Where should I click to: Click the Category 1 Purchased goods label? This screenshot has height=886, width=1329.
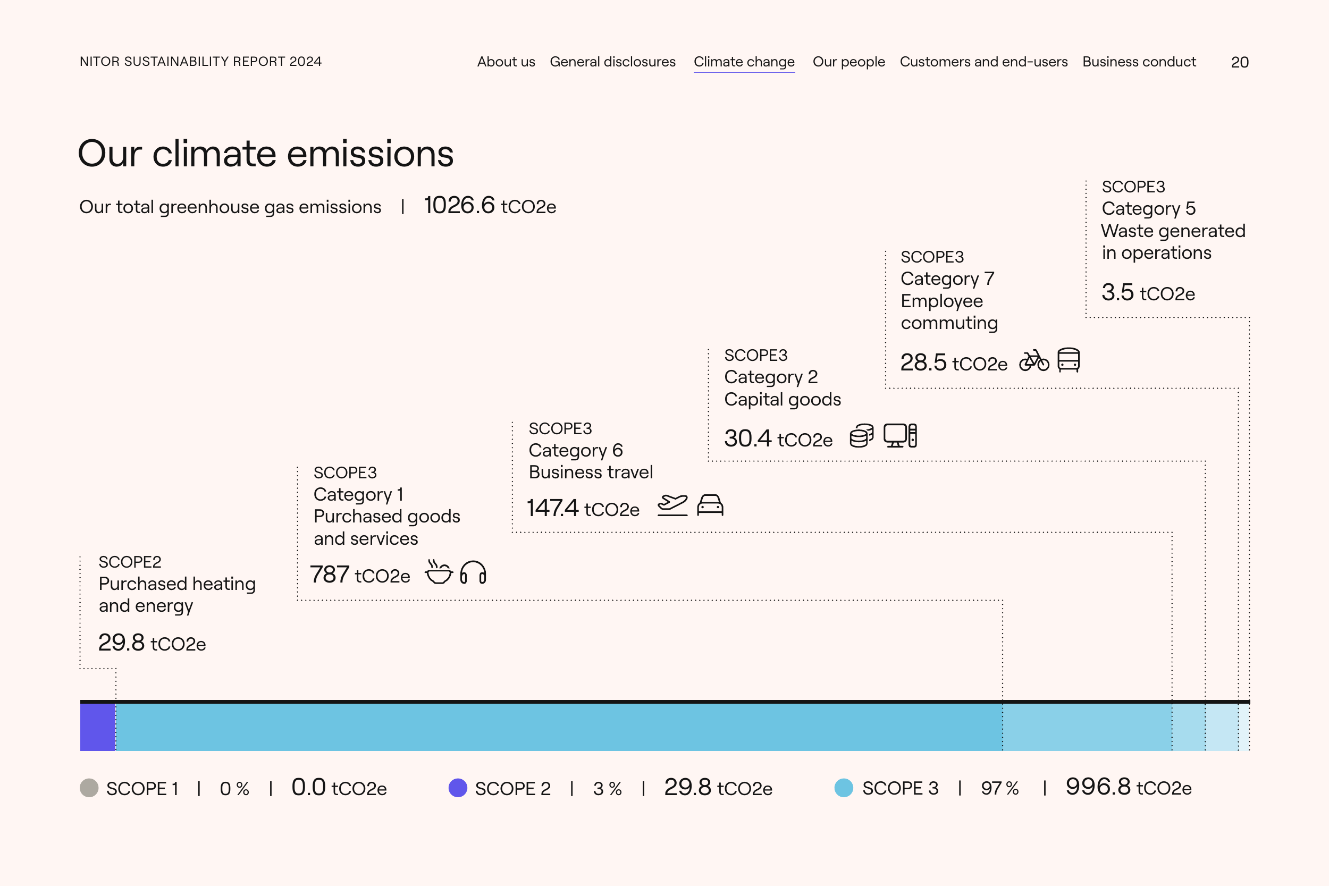(x=387, y=506)
